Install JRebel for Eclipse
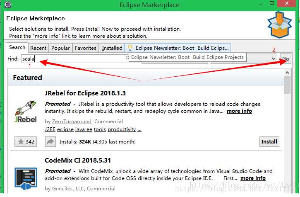 (269, 141)
